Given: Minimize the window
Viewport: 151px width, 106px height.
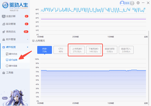Looking at the screenshot, I should (x=143, y=3).
